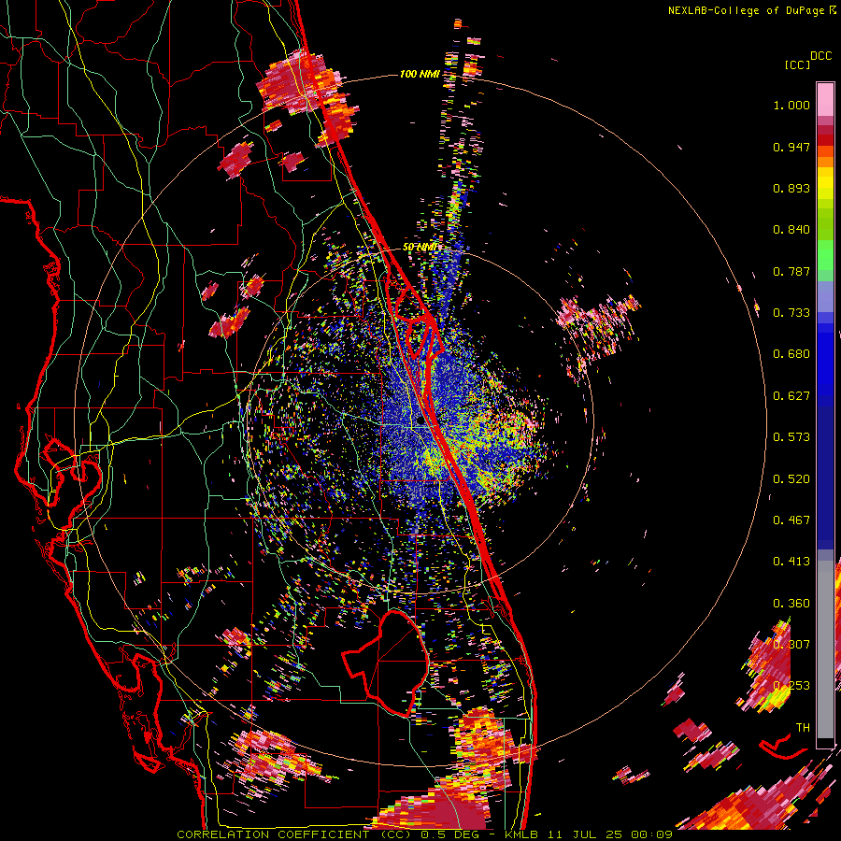Click the 11 JUL 25 date text

(x=586, y=834)
